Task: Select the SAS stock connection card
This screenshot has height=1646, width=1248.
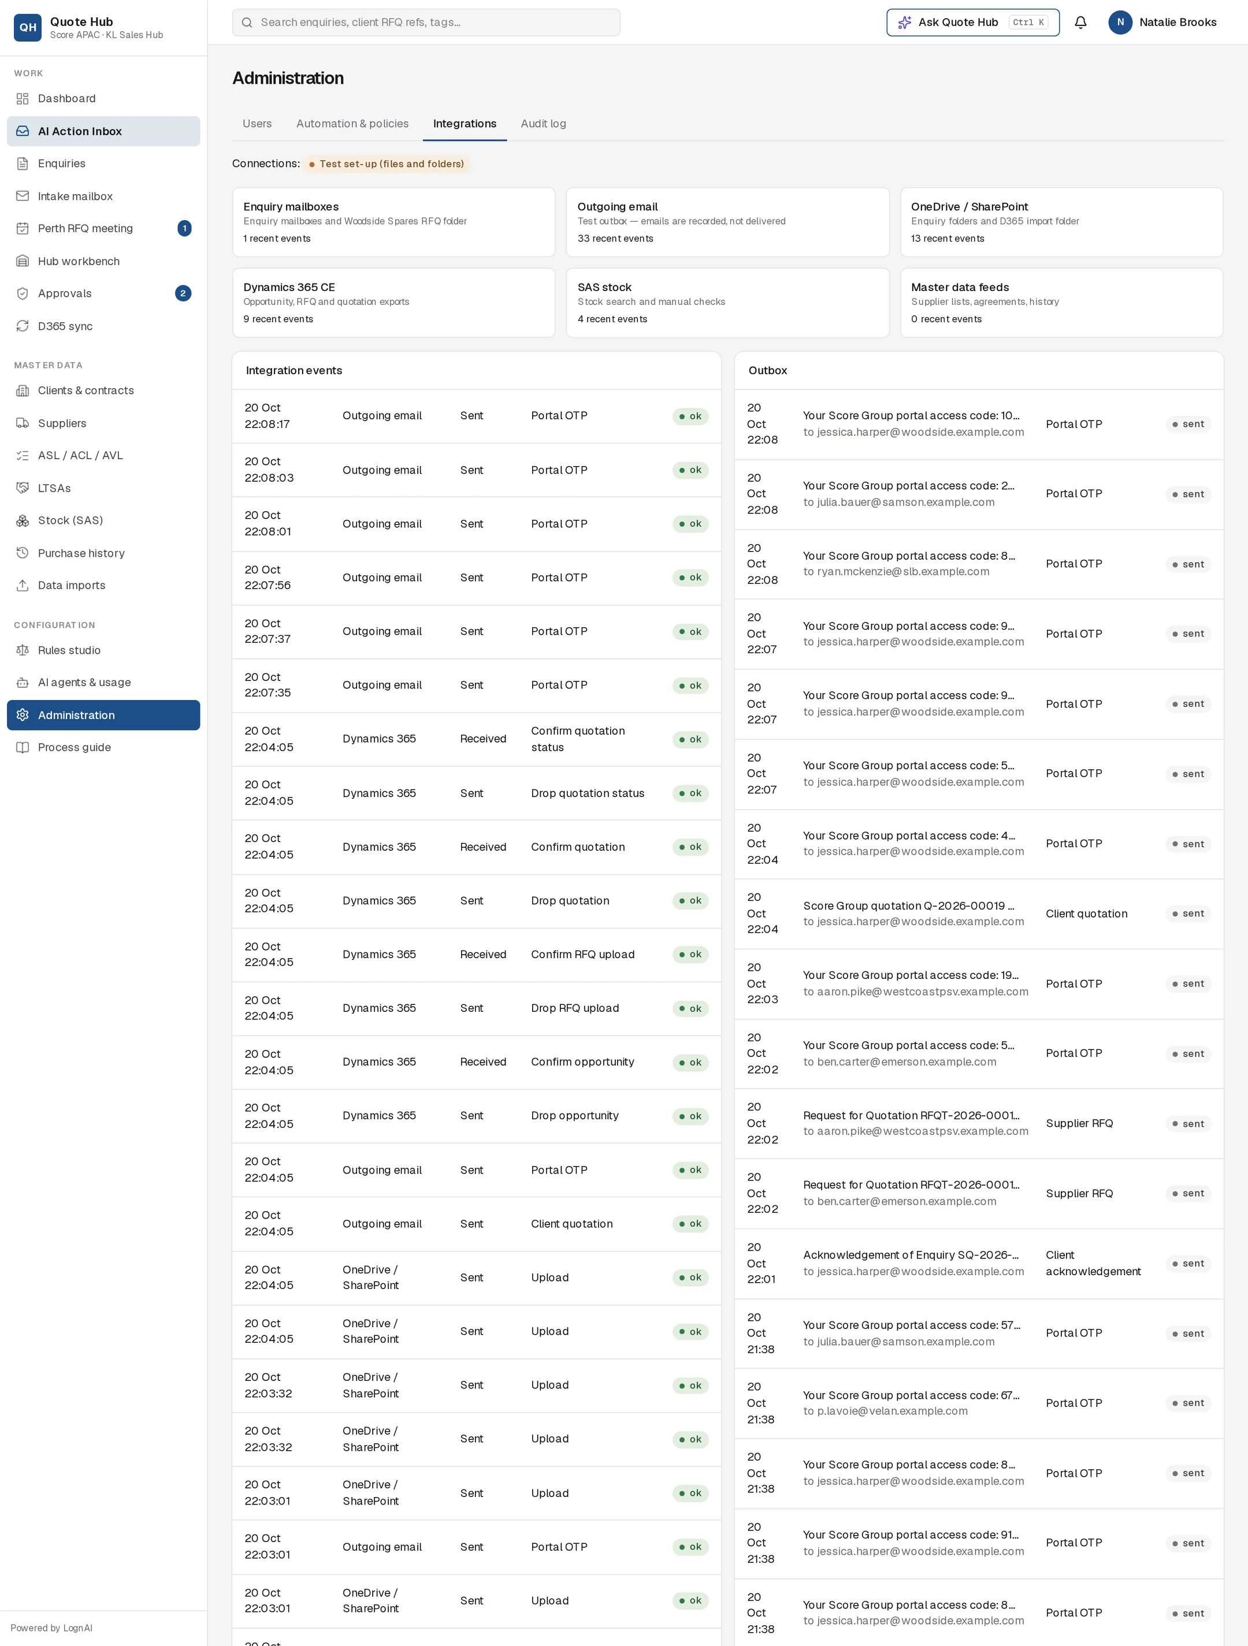Action: tap(727, 303)
